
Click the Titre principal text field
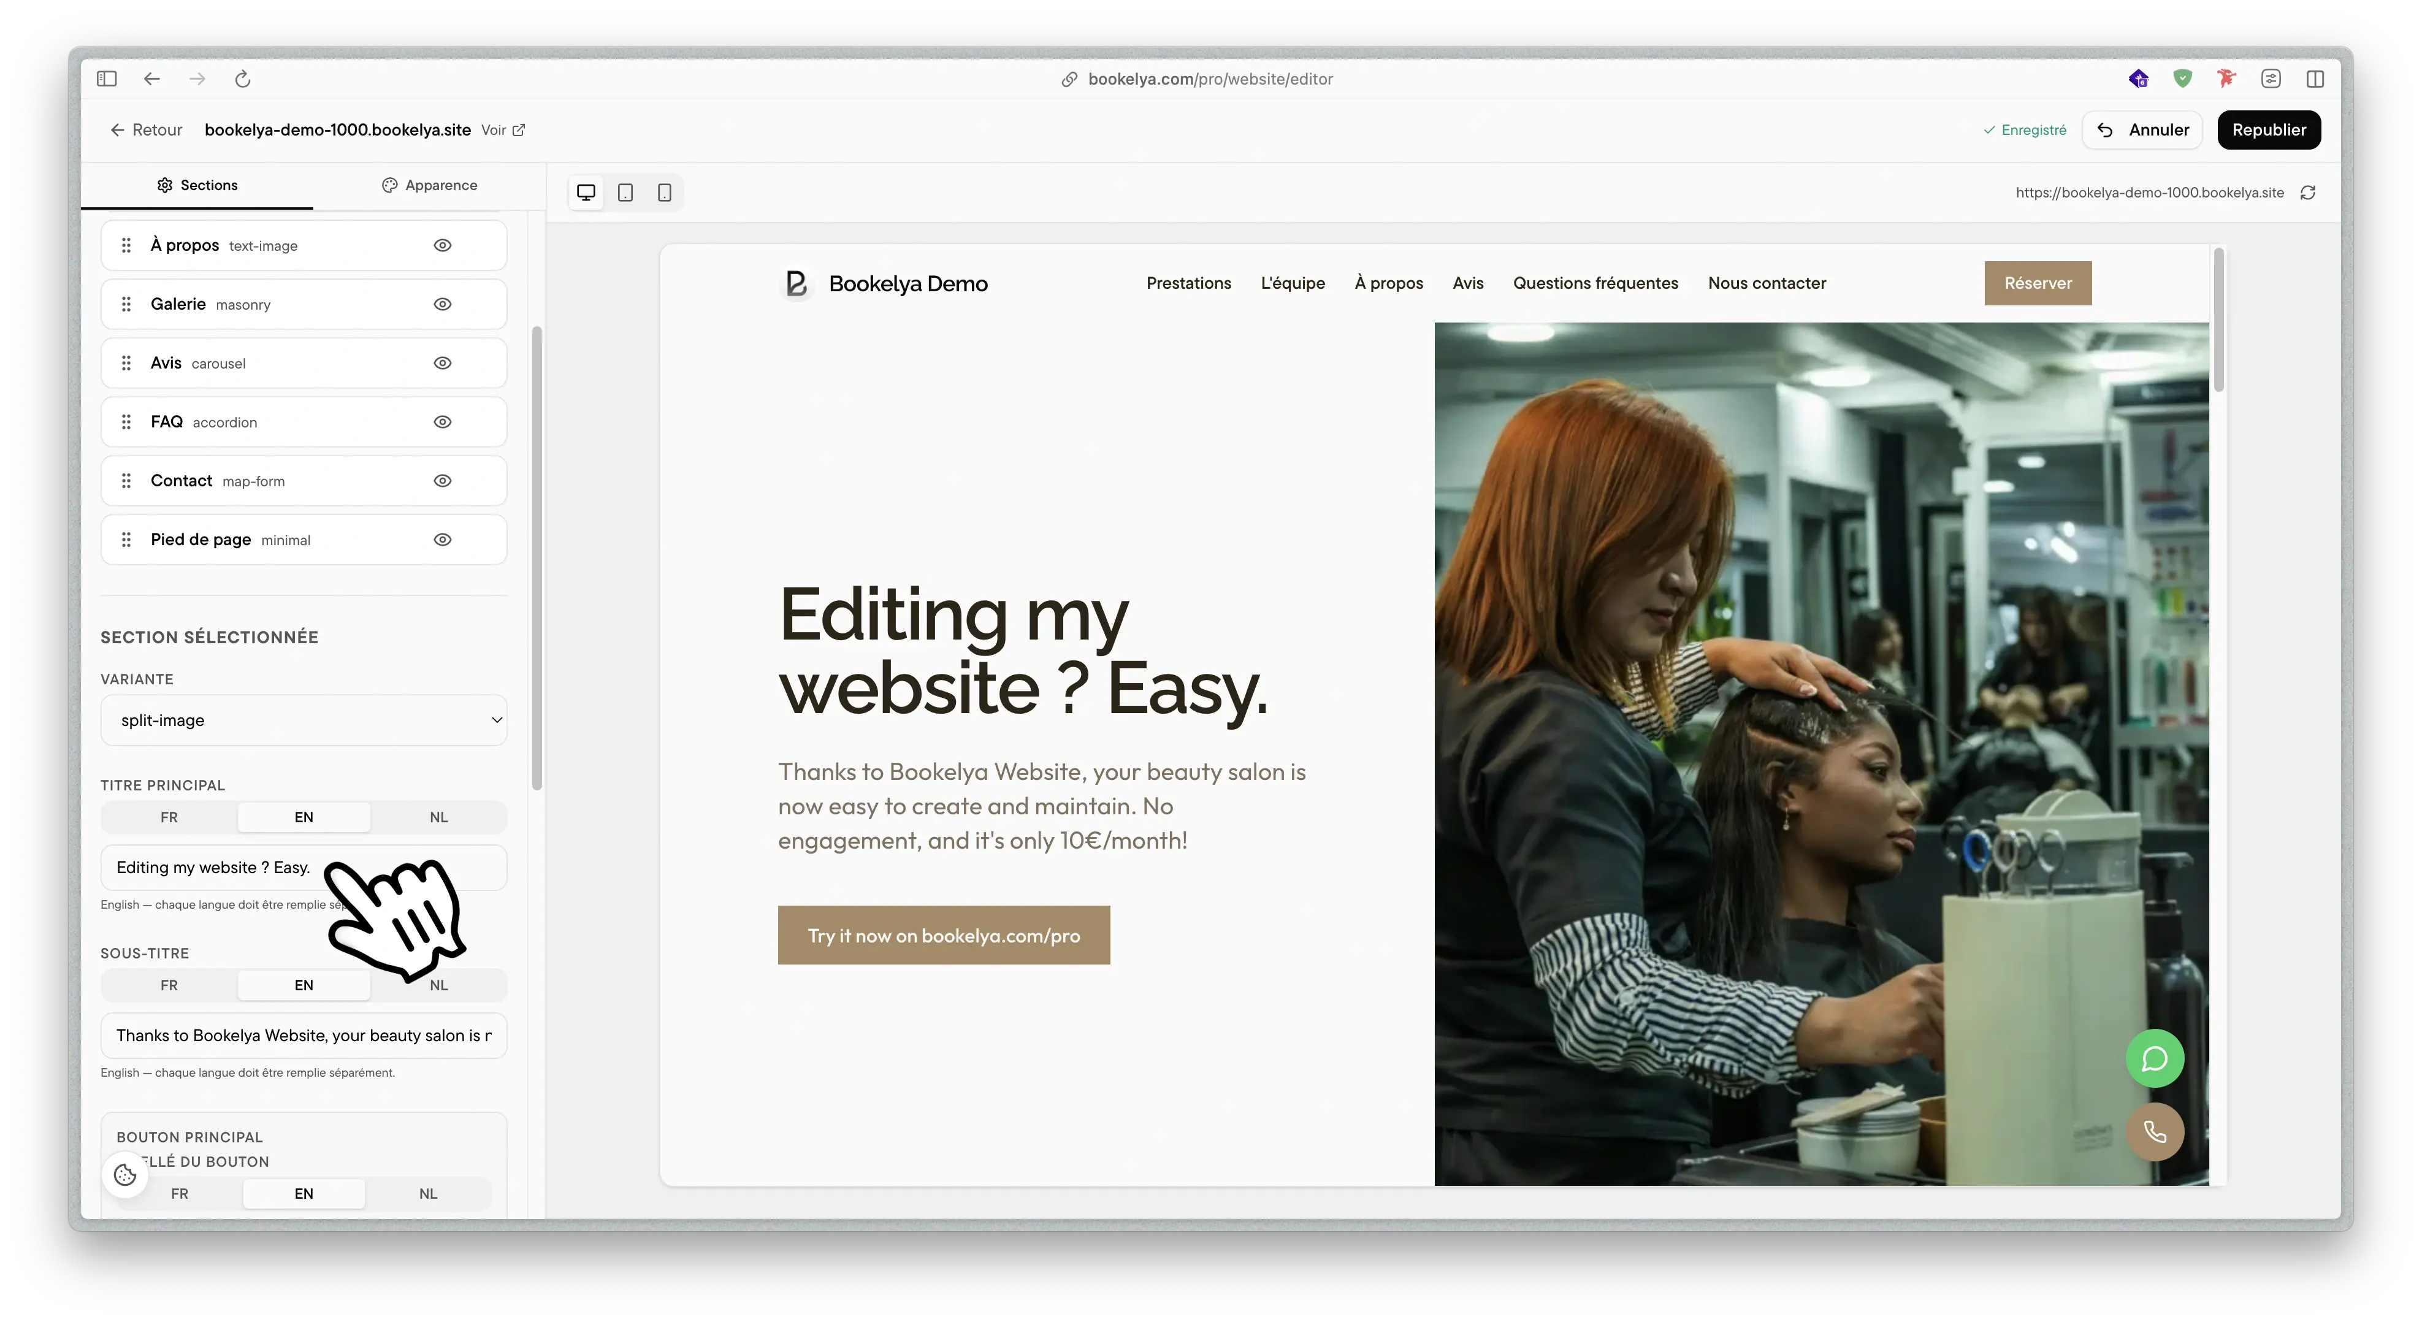pos(304,868)
